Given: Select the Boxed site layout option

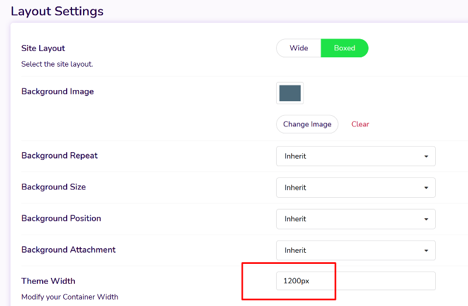Looking at the screenshot, I should point(344,48).
